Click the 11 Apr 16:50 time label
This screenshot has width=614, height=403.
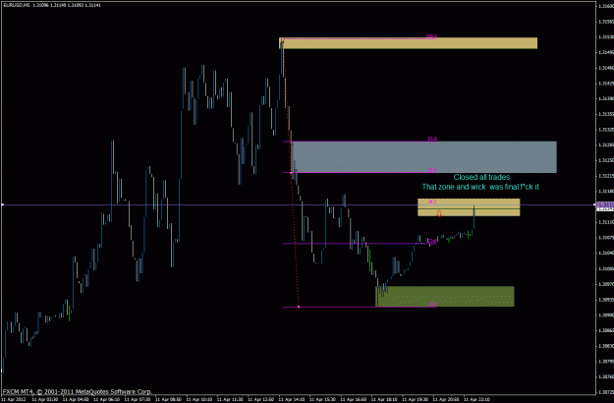pos(353,399)
